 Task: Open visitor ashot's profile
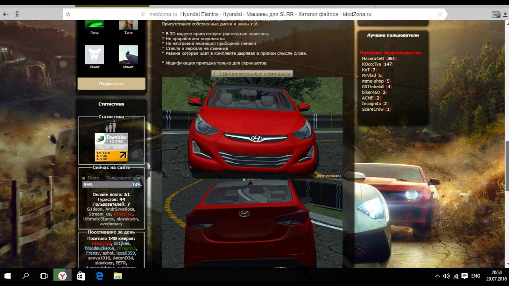pyautogui.click(x=108, y=253)
